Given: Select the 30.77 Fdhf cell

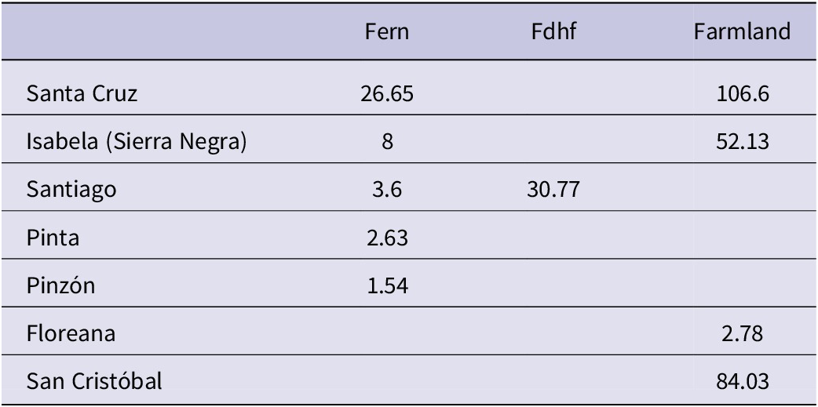Looking at the screenshot, I should (549, 192).
